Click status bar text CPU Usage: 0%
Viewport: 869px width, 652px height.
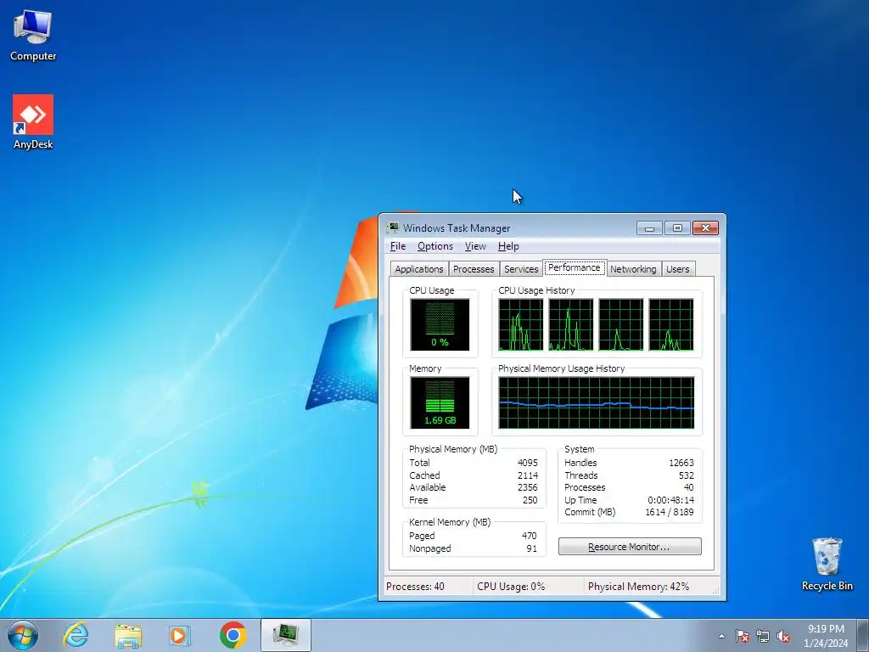click(511, 587)
